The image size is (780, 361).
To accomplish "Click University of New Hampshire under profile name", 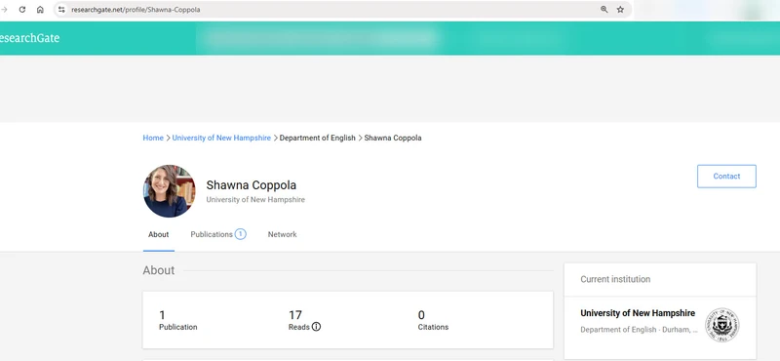I will tap(255, 200).
